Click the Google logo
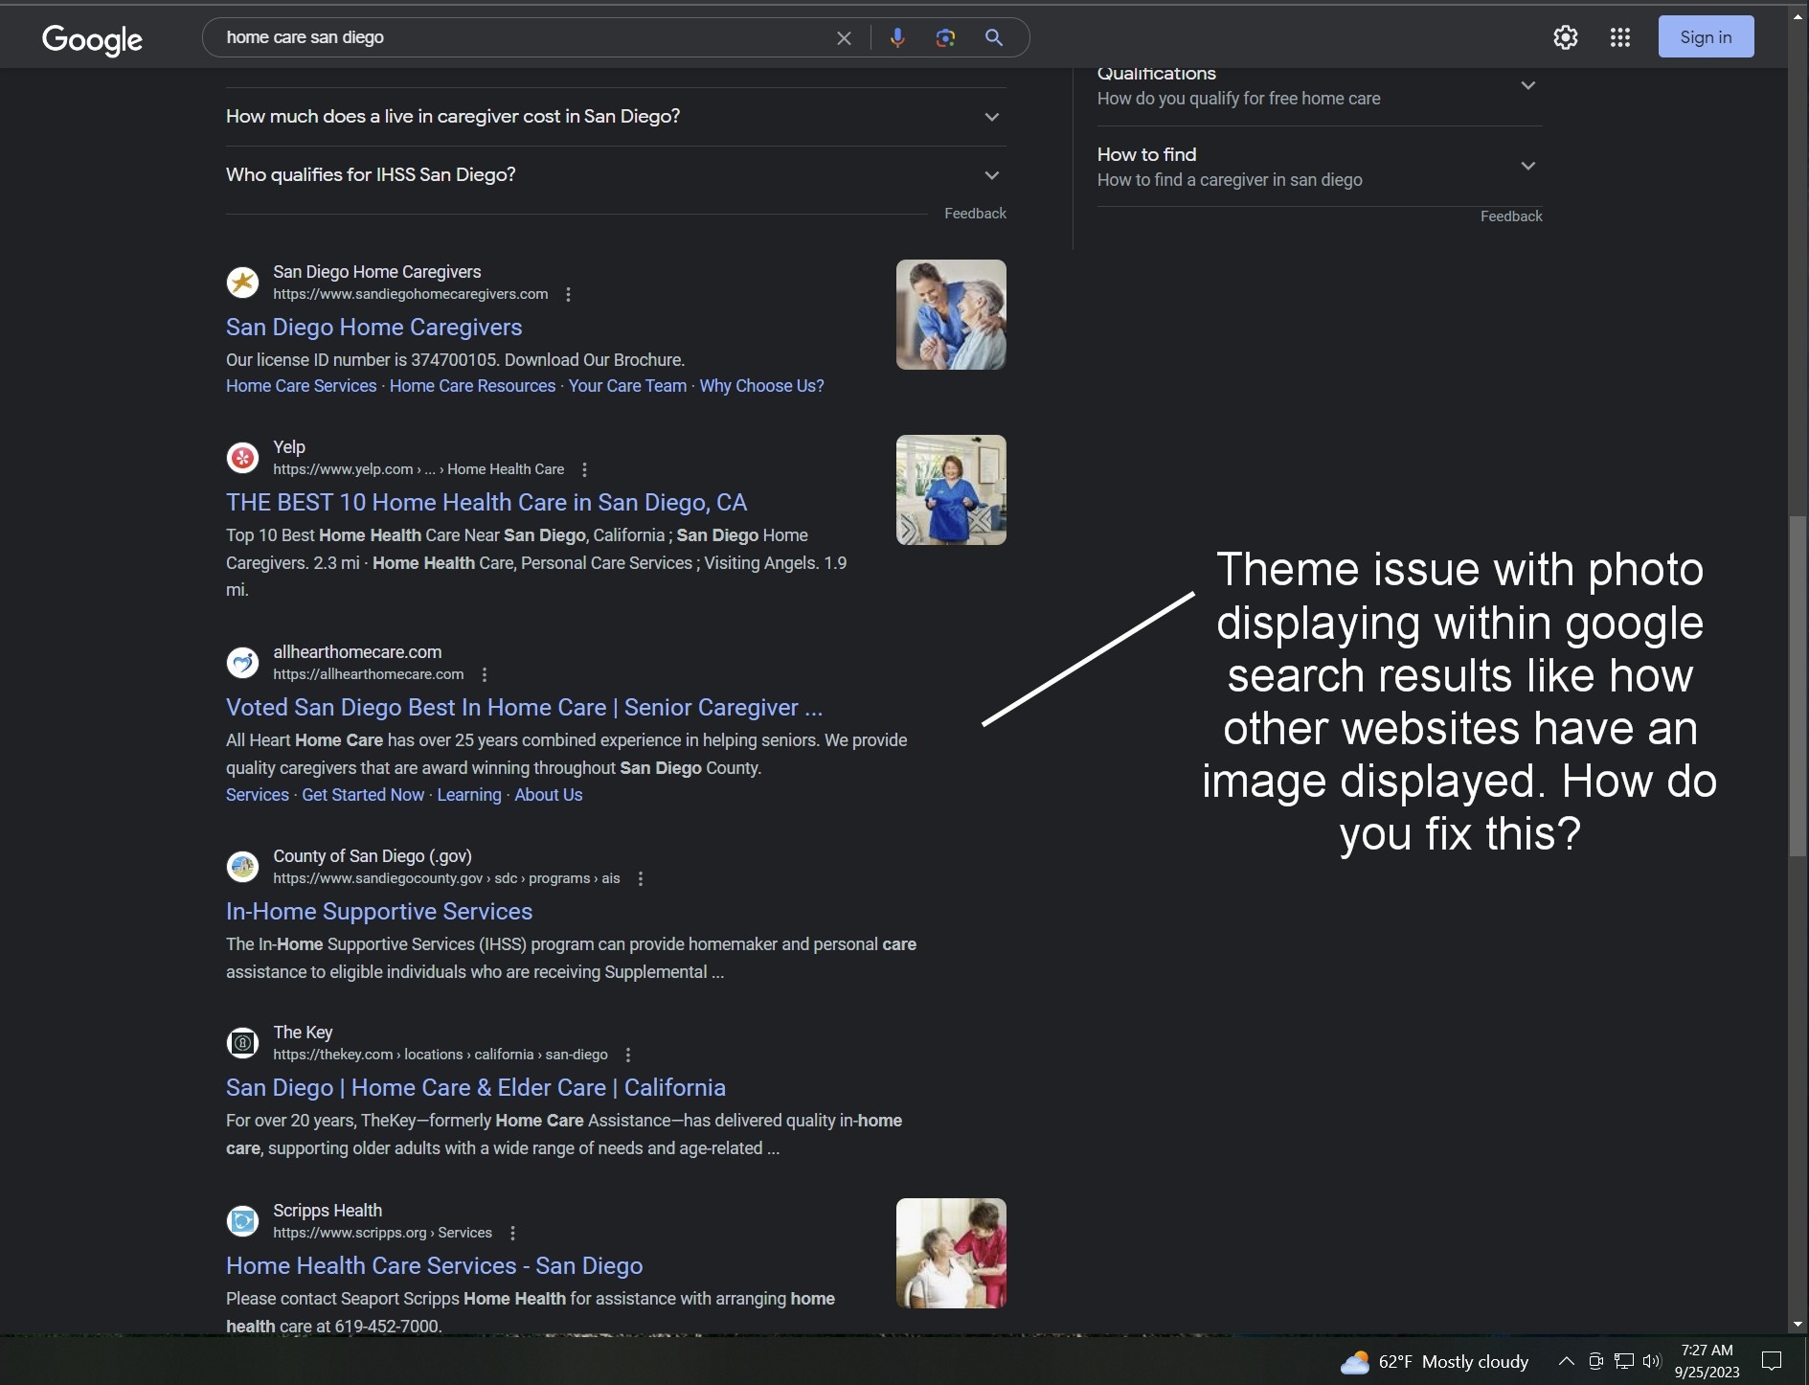The image size is (1809, 1385). point(92,38)
